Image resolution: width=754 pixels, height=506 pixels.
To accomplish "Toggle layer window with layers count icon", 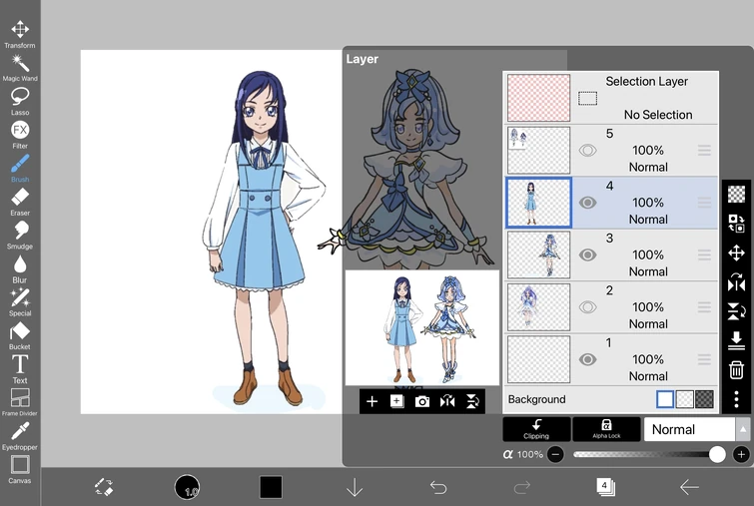I will point(605,487).
